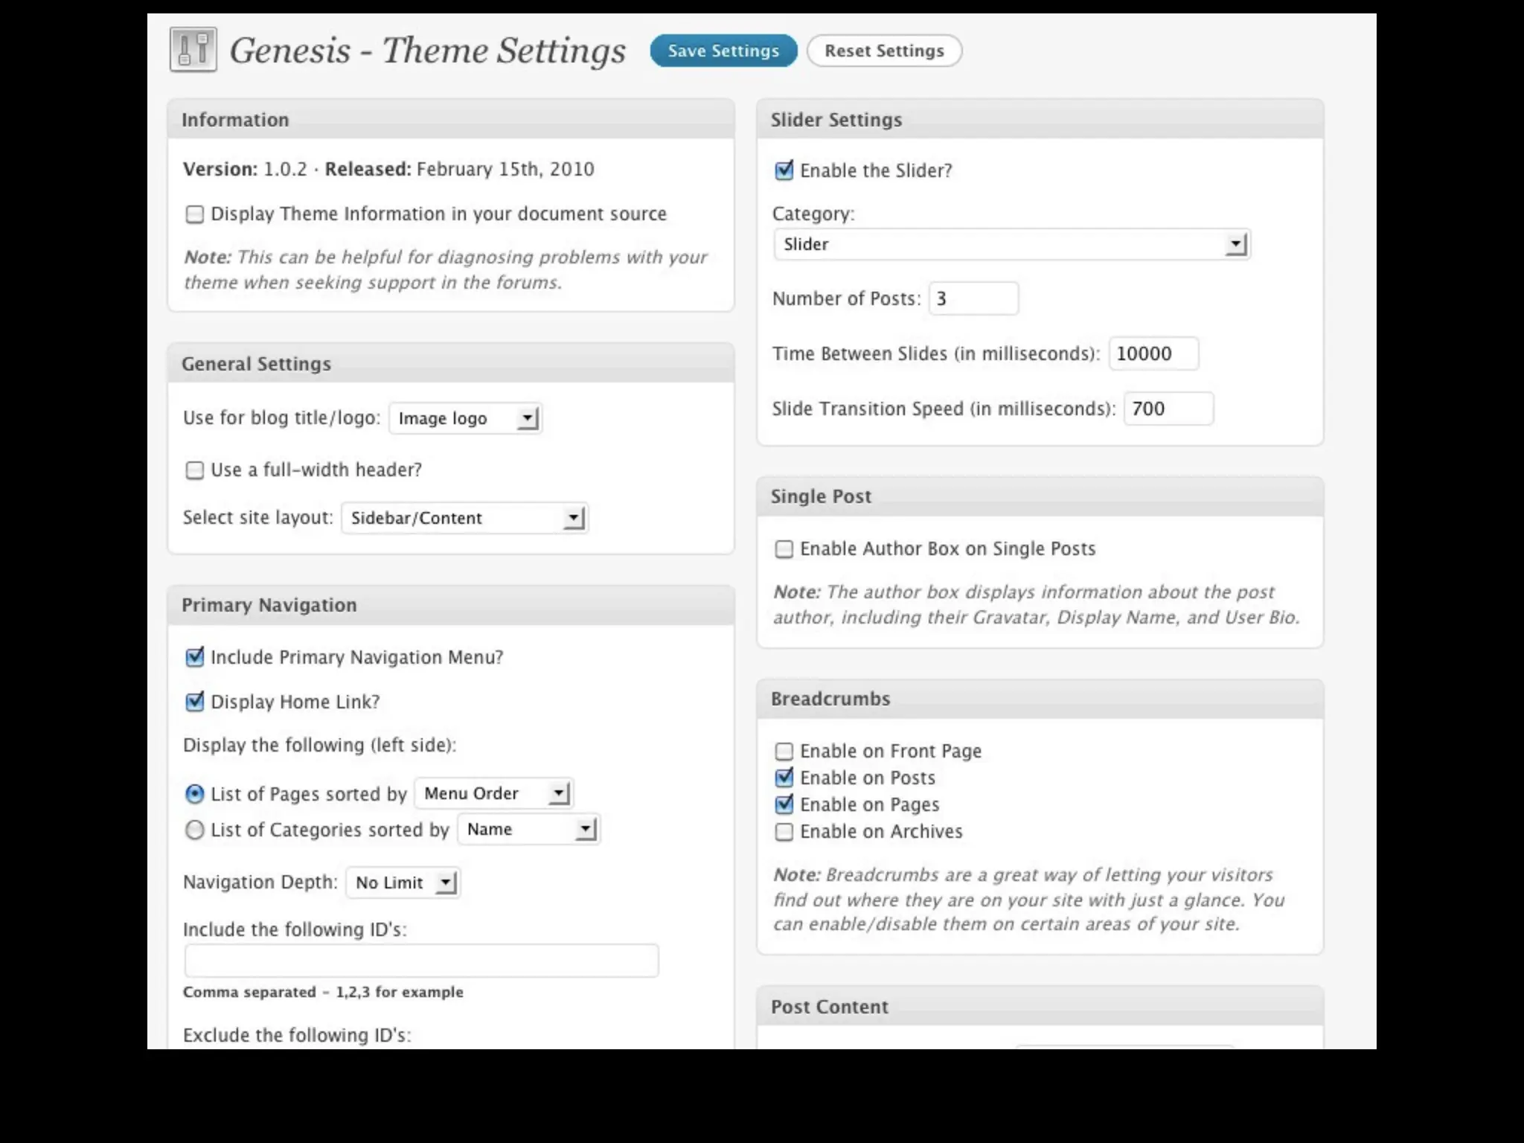Expand the slider Category dropdown
The height and width of the screenshot is (1143, 1524).
(x=1011, y=244)
